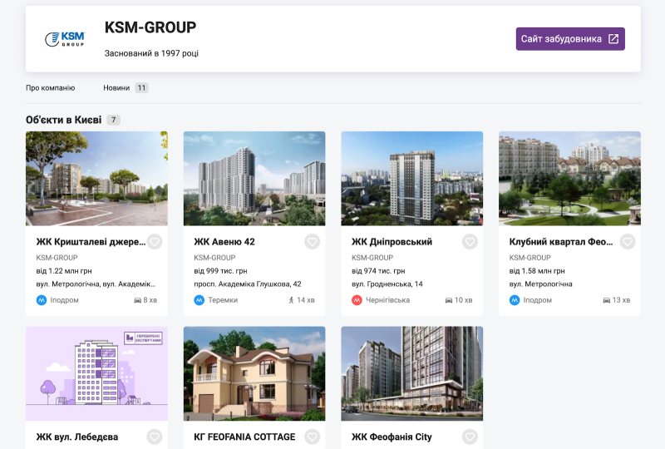
Task: Open Сайт забудовника external site button
Action: (x=569, y=39)
